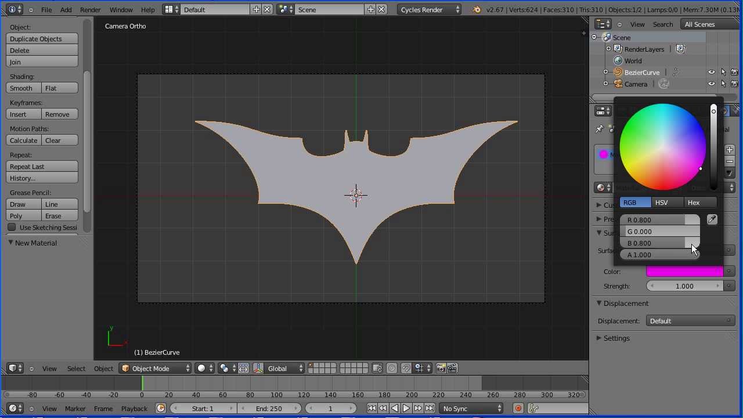This screenshot has height=418, width=743.
Task: Click the magenta Color swatch
Action: coord(684,272)
